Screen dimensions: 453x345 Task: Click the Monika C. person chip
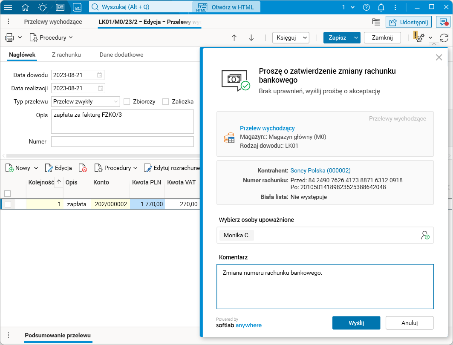[237, 235]
